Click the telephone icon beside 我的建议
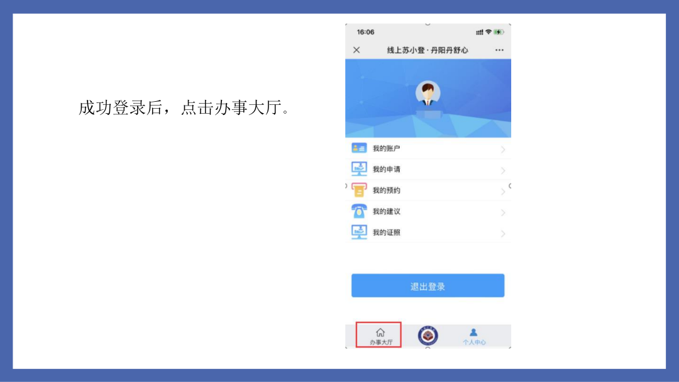The height and width of the screenshot is (382, 679). click(359, 211)
